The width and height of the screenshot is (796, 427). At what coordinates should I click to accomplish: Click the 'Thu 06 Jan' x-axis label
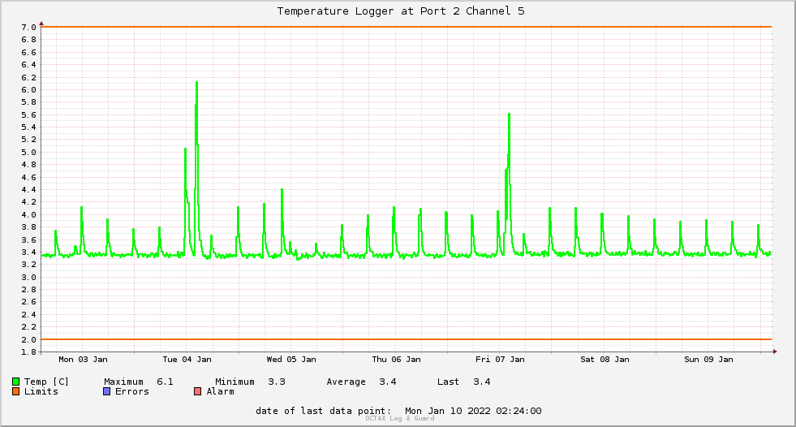pyautogui.click(x=396, y=360)
